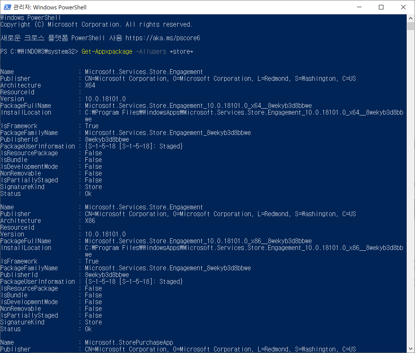
Task: Click the InstallLocation path with x86
Action: [244, 251]
